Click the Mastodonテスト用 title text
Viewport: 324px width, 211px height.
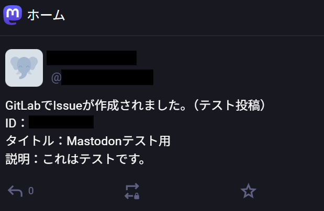coord(119,141)
